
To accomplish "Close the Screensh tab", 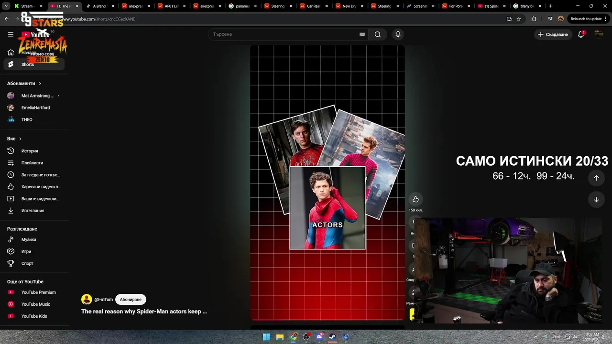I will 433,6.
